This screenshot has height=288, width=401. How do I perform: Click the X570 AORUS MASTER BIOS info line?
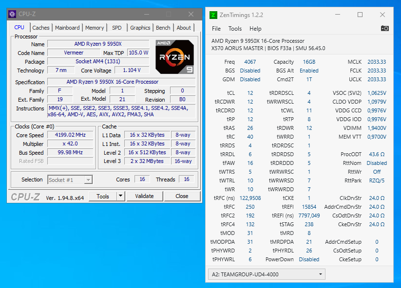[268, 48]
